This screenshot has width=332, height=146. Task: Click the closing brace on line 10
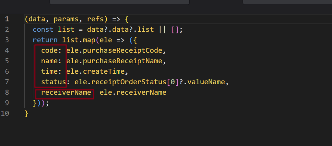(x=26, y=114)
